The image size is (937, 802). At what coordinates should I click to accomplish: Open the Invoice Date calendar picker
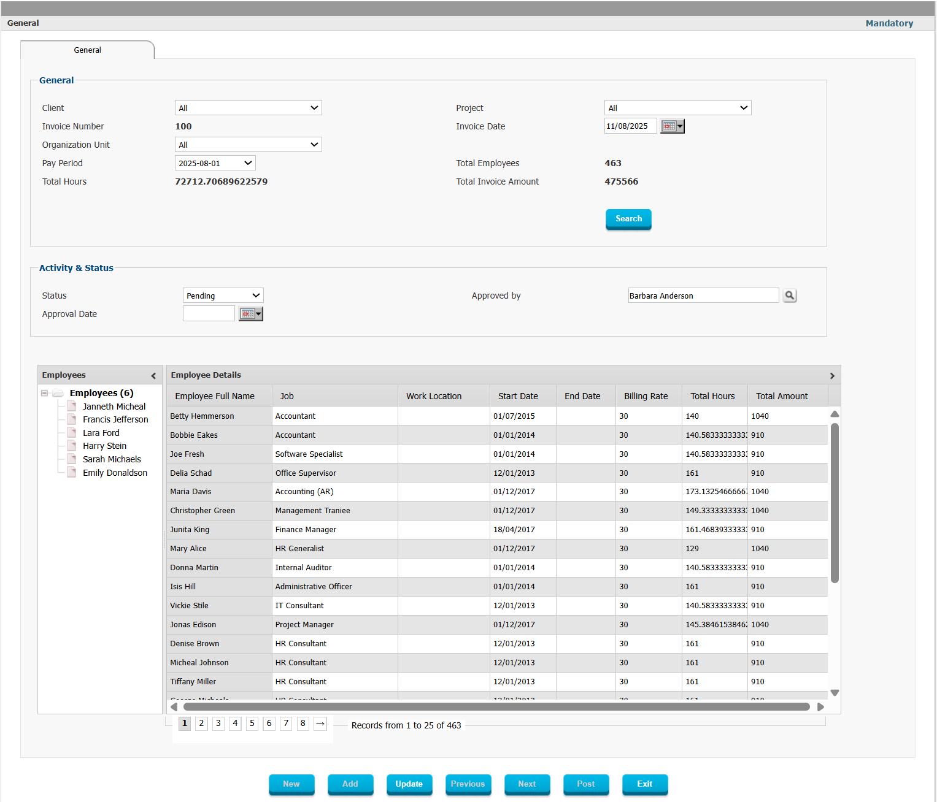pyautogui.click(x=672, y=126)
